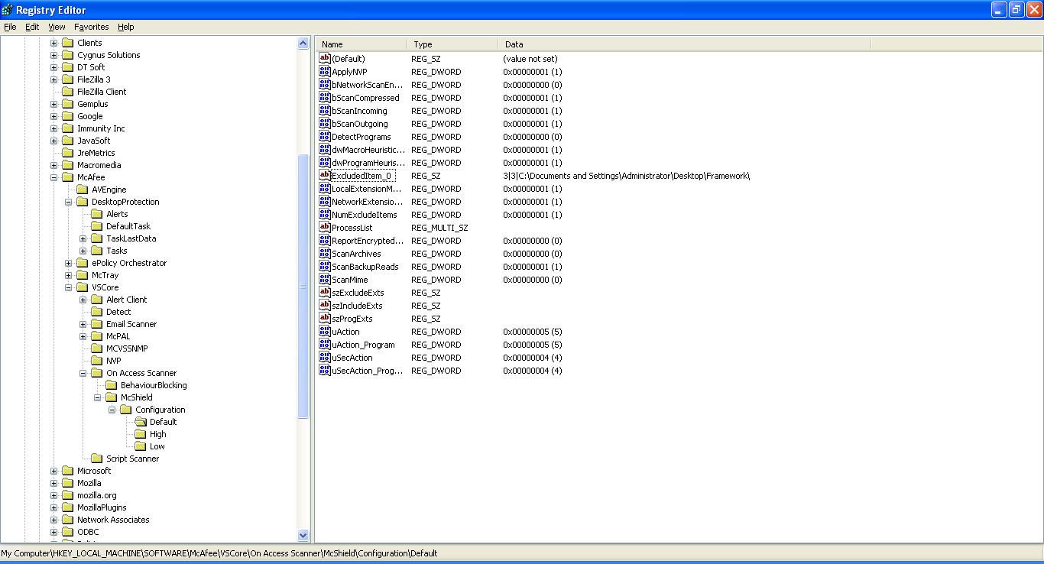Click the NumExcludeItems DWORD icon
The image size is (1044, 564).
click(x=325, y=215)
